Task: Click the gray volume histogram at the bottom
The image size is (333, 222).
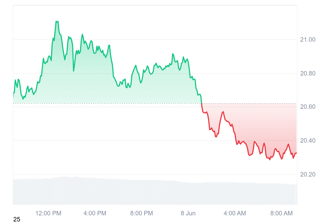Action: 155,191
